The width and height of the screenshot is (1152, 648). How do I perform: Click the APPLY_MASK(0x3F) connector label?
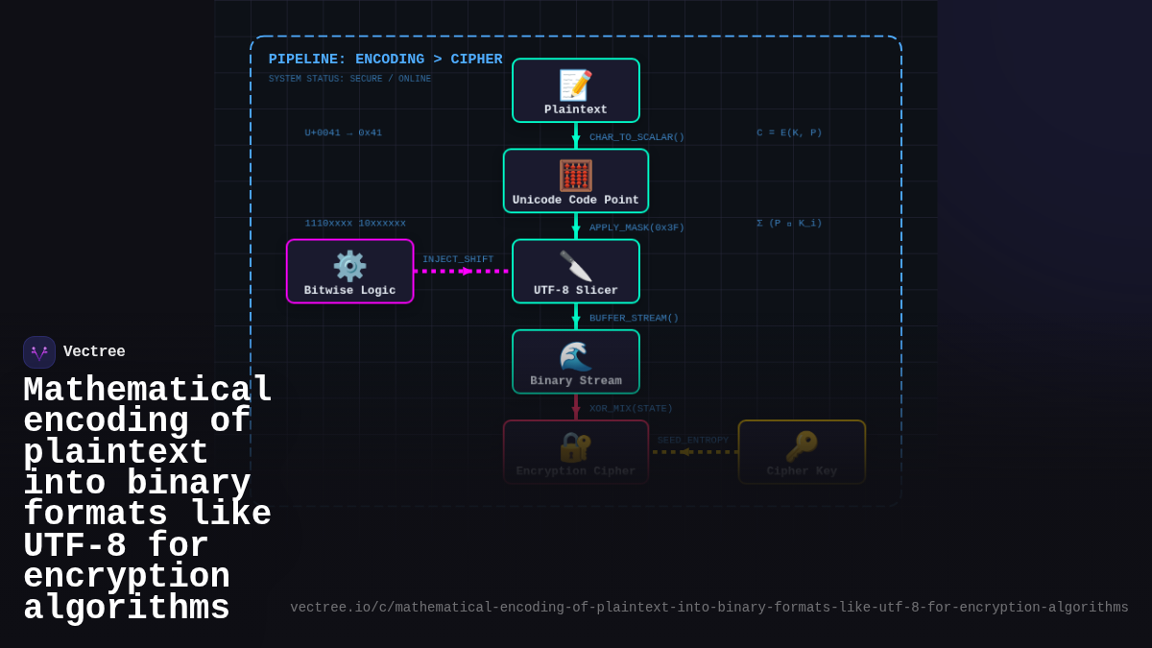coord(636,228)
